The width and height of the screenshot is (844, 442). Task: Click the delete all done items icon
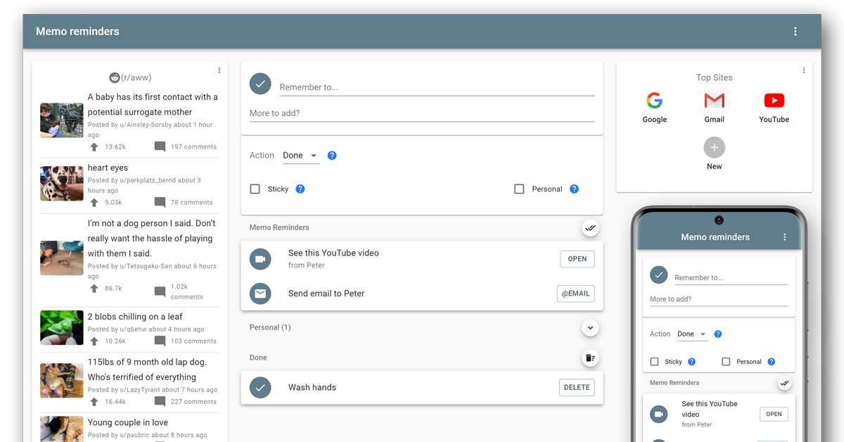tap(590, 358)
